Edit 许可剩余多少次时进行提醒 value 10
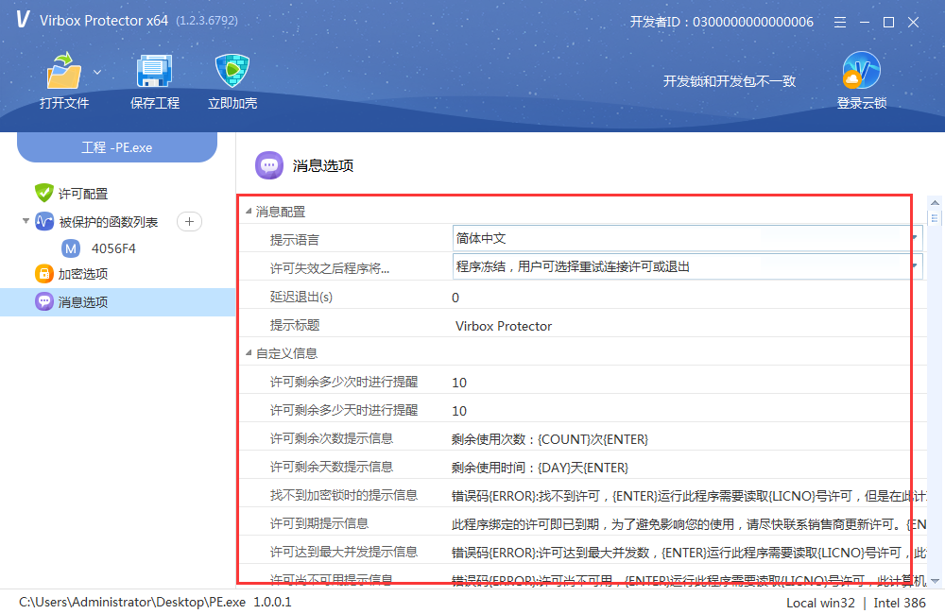The image size is (945, 614). (459, 383)
